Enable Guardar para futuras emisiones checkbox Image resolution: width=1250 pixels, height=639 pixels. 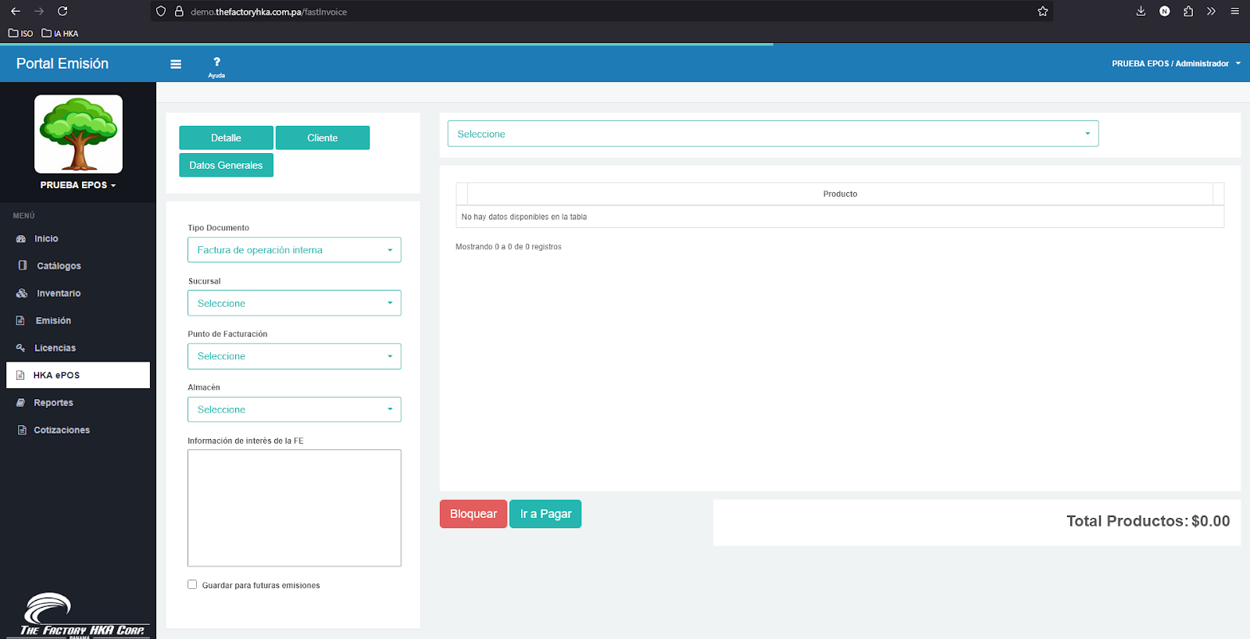[x=192, y=584]
